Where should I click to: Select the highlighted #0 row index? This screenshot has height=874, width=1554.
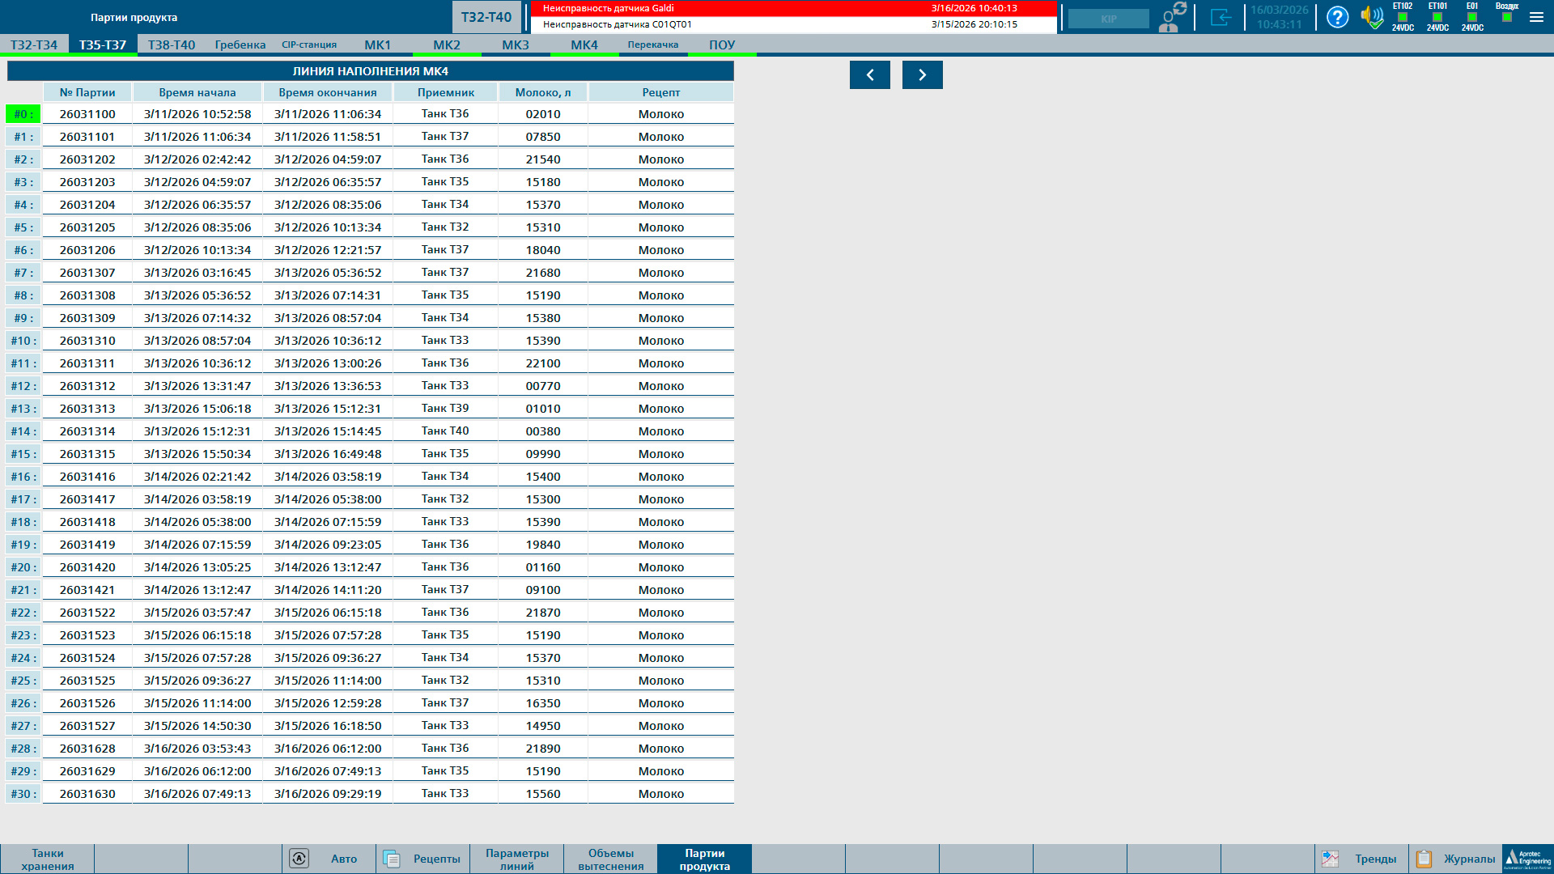click(x=23, y=114)
